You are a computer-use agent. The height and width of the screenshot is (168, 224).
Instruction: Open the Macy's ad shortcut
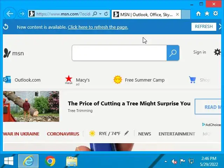[x=77, y=80]
